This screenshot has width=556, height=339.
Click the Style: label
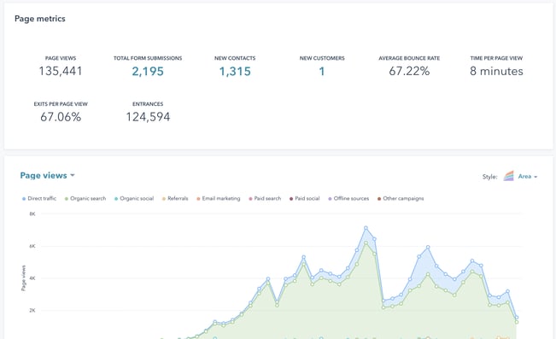click(489, 177)
